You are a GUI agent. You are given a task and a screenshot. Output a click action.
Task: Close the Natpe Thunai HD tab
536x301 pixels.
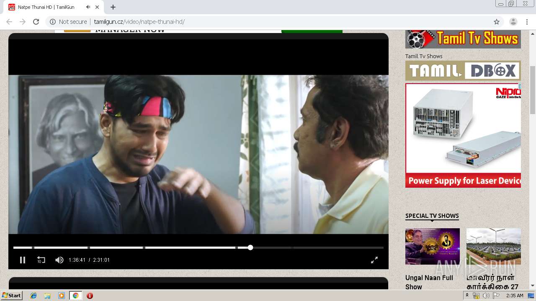[x=98, y=7]
